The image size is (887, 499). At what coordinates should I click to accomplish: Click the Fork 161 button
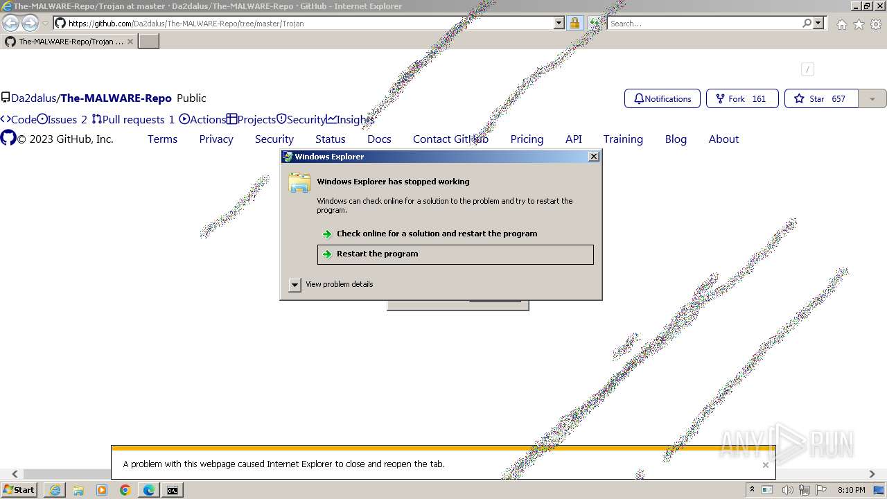(742, 98)
